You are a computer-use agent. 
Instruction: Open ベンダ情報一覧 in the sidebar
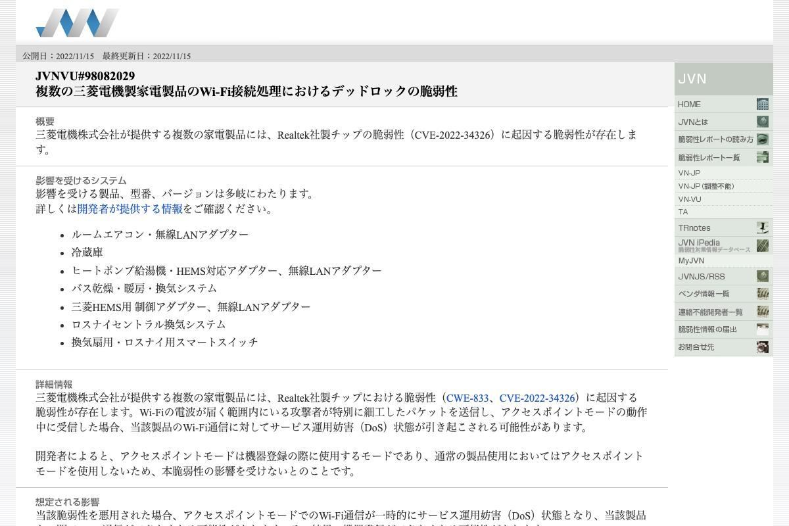723,294
